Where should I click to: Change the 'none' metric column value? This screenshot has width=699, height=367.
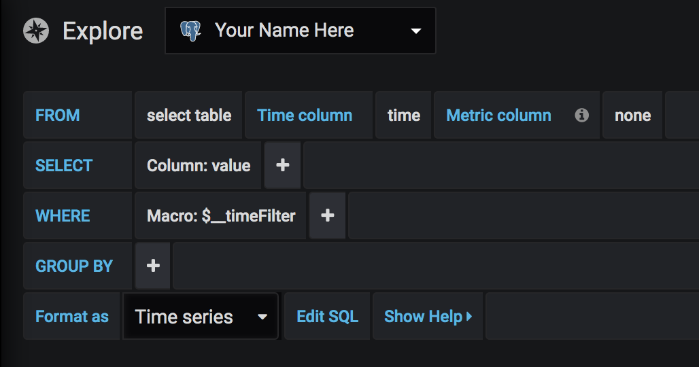[632, 116]
